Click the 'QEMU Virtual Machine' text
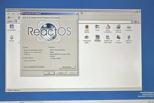Viewport: 154px width, 103px height. [57, 50]
